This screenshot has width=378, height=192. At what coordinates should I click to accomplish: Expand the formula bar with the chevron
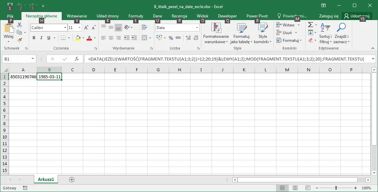point(372,59)
